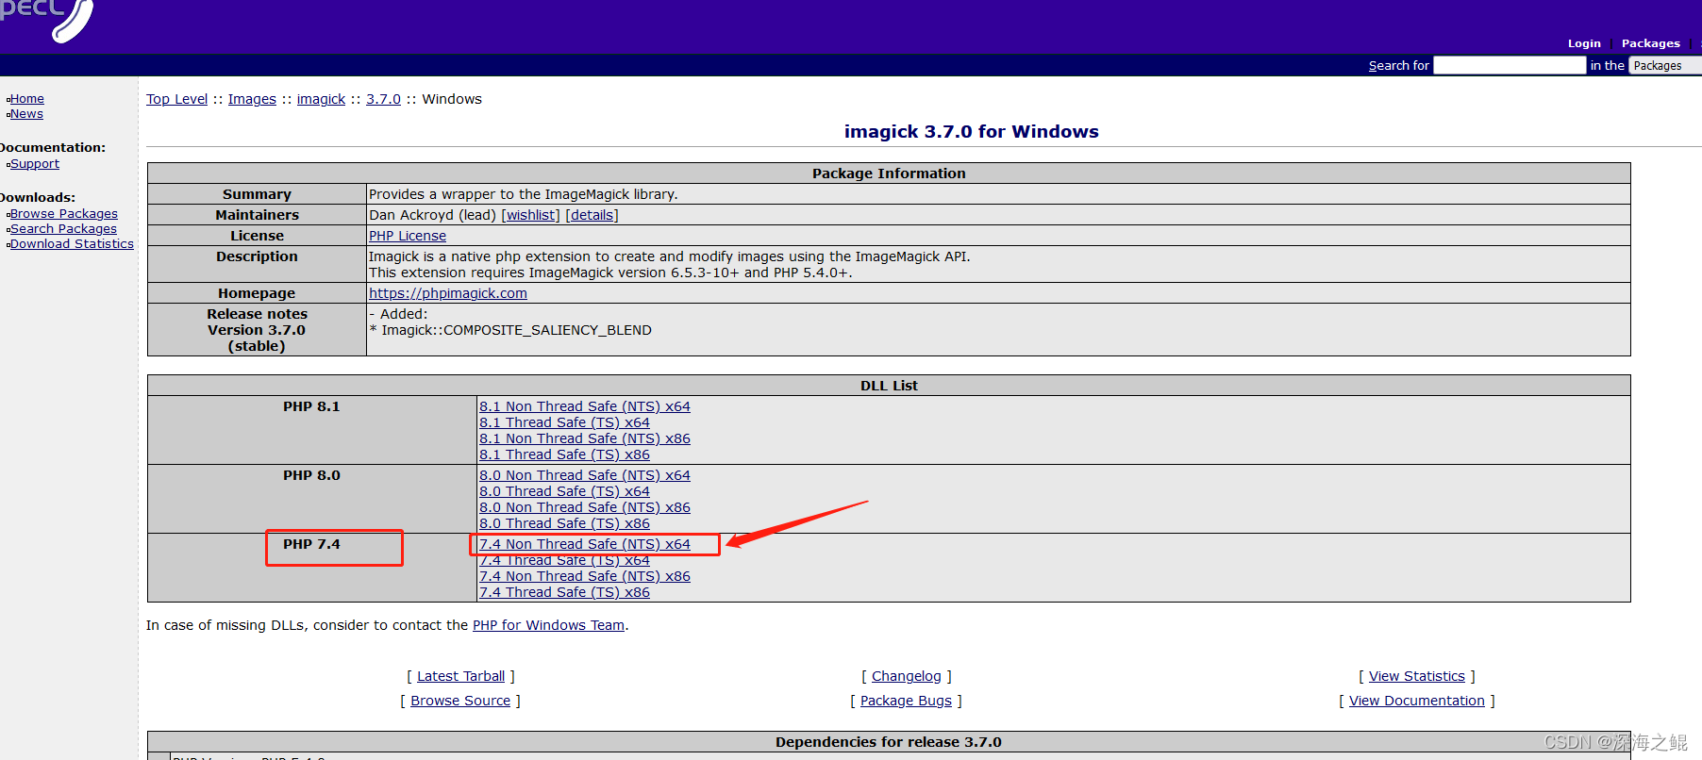This screenshot has width=1702, height=760.
Task: Go to 3.7.0 breadcrumb
Action: click(383, 99)
